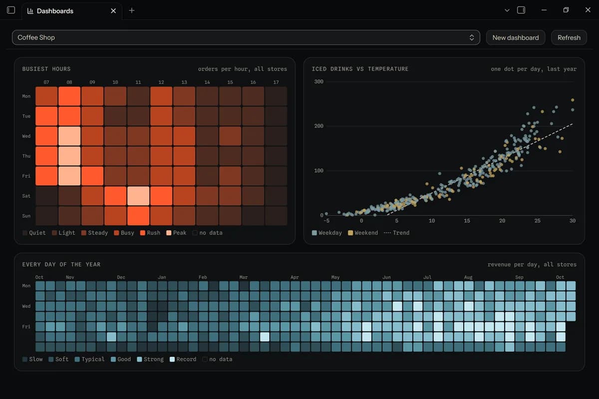Click the up-down arrows of Coffee Shop selector
The image size is (599, 399).
click(x=472, y=37)
